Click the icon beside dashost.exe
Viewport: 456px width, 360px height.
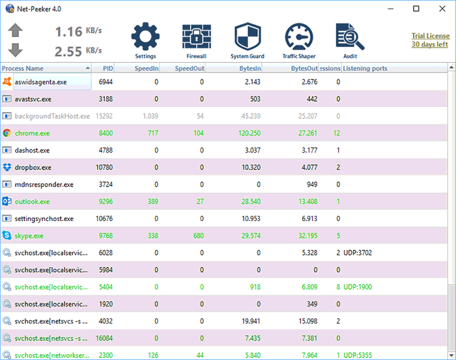tap(7, 150)
